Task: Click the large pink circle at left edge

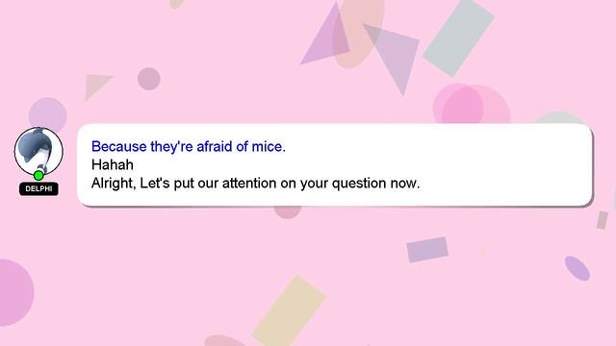Action: click(15, 292)
